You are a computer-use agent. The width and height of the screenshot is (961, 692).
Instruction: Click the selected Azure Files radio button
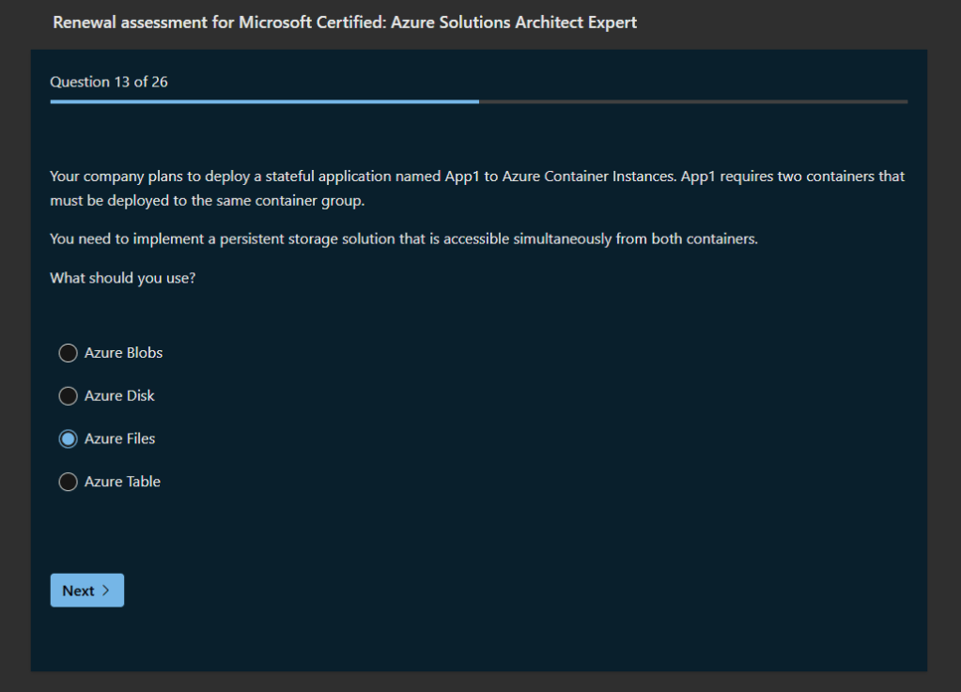click(68, 438)
